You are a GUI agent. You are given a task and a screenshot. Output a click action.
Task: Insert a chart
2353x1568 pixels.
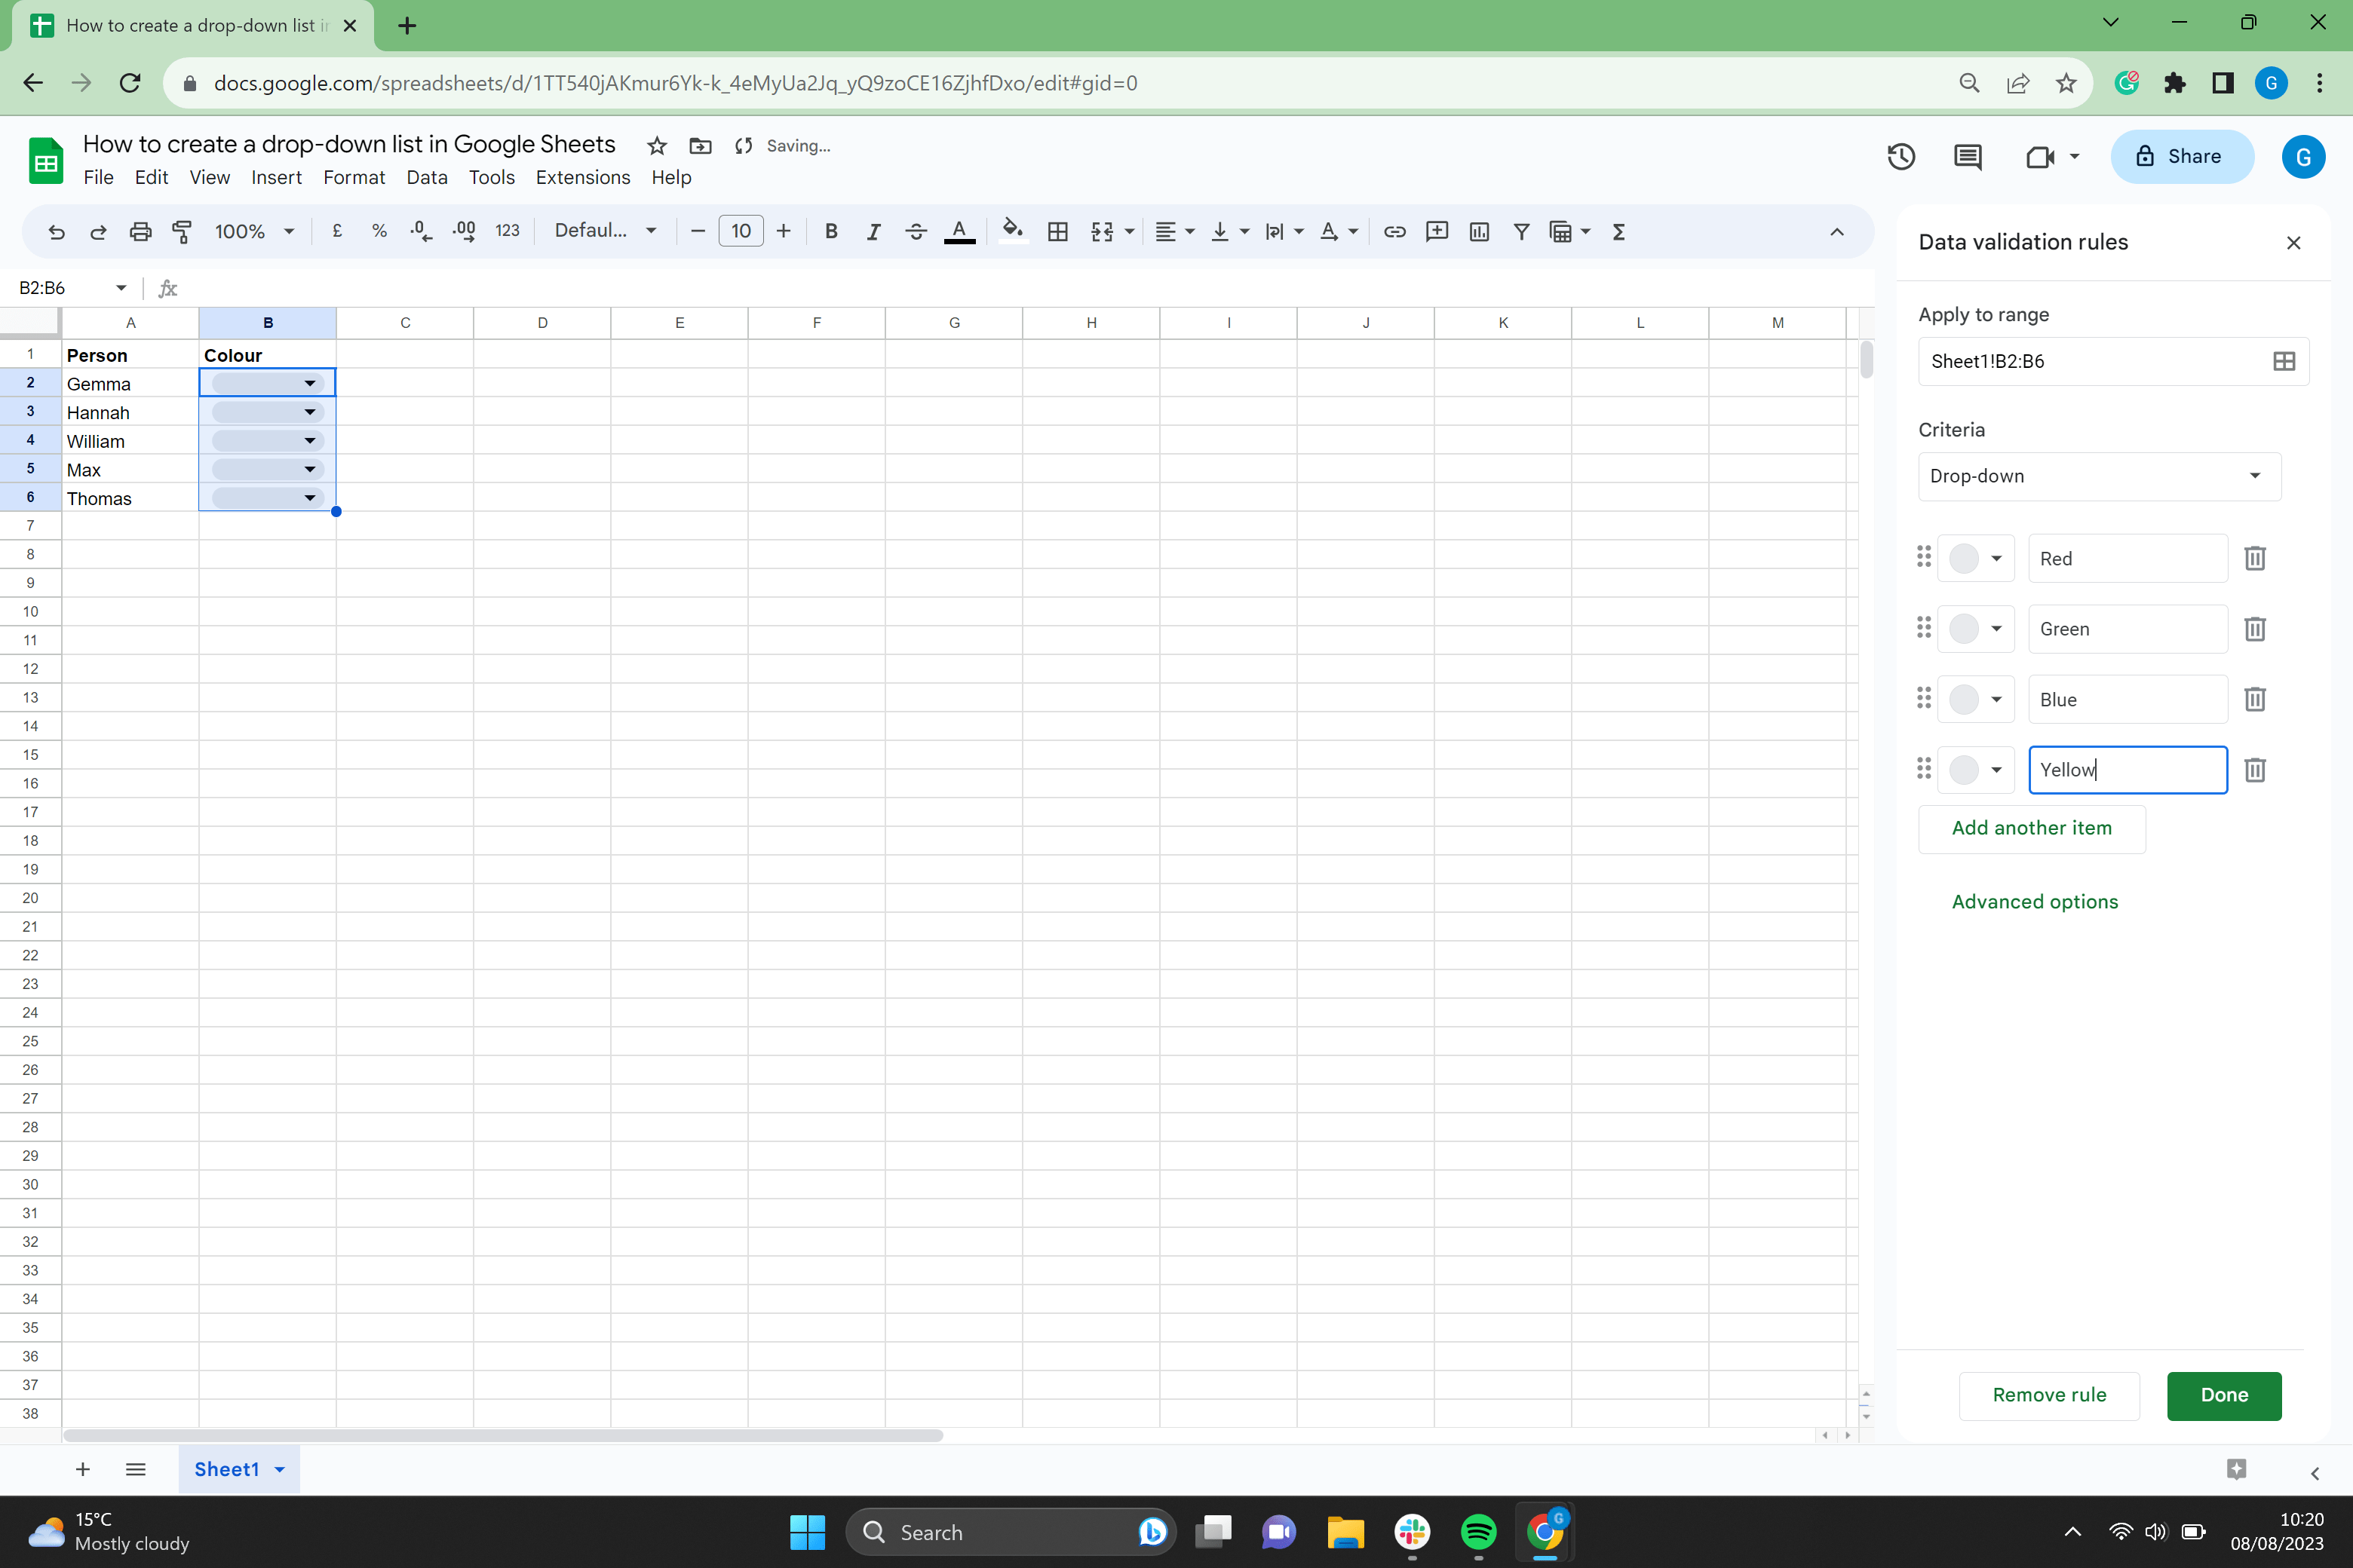pos(1479,231)
